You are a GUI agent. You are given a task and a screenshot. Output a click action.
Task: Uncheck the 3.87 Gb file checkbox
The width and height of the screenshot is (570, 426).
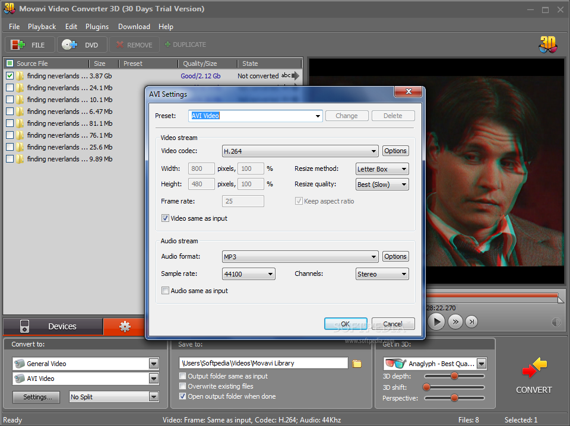pyautogui.click(x=10, y=76)
